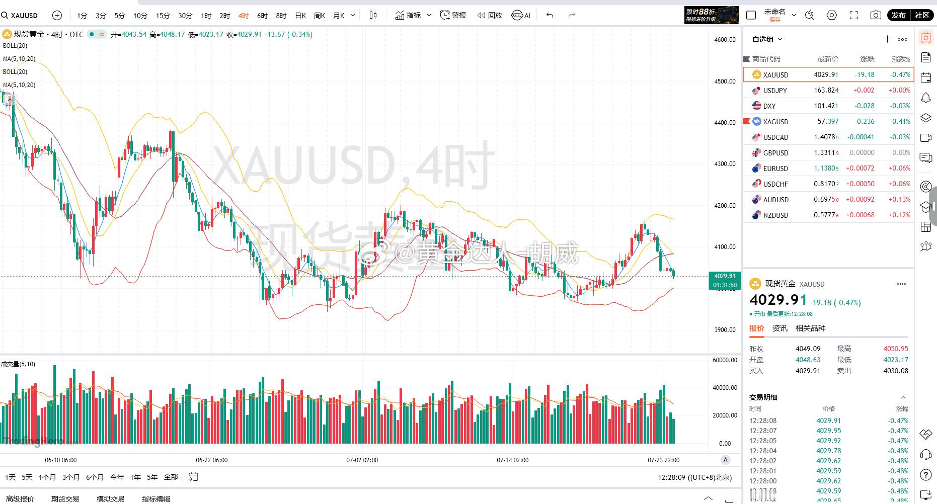Set range to 全部
Viewport: 937px width, 504px height.
pyautogui.click(x=171, y=477)
